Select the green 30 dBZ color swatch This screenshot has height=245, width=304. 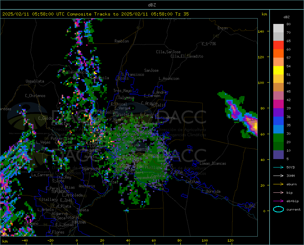coord(278,138)
